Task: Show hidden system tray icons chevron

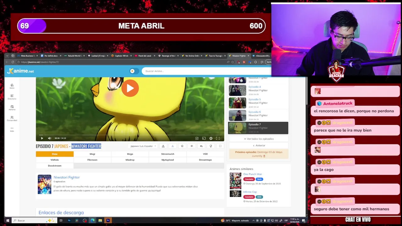Action: tap(253, 221)
